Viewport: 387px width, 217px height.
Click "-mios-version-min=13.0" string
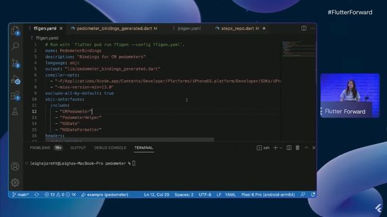pos(85,87)
